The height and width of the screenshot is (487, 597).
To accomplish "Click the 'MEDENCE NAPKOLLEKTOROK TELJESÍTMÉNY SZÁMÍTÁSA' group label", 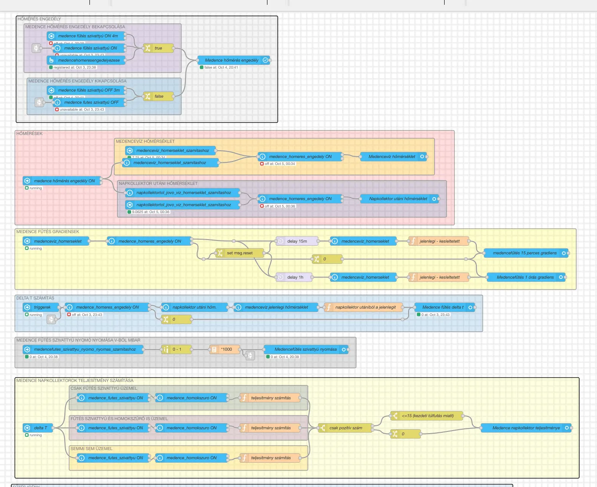I will coord(75,381).
